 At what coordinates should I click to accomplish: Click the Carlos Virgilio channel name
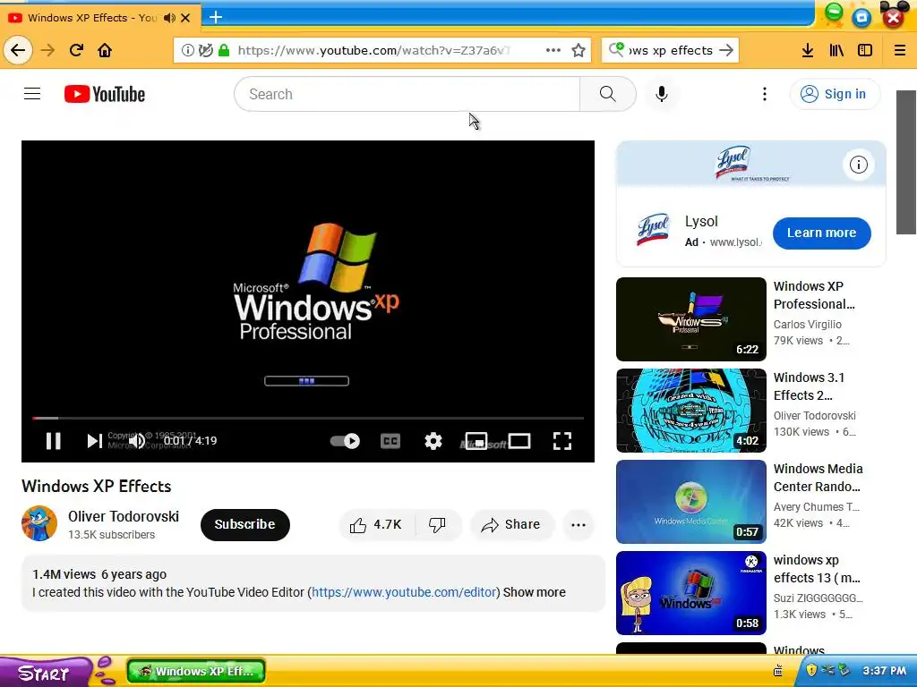[x=808, y=324]
